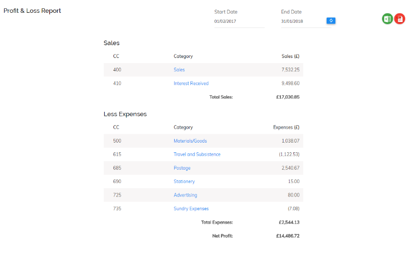Open the Interest Received category link
This screenshot has width=418, height=260.
[x=191, y=83]
